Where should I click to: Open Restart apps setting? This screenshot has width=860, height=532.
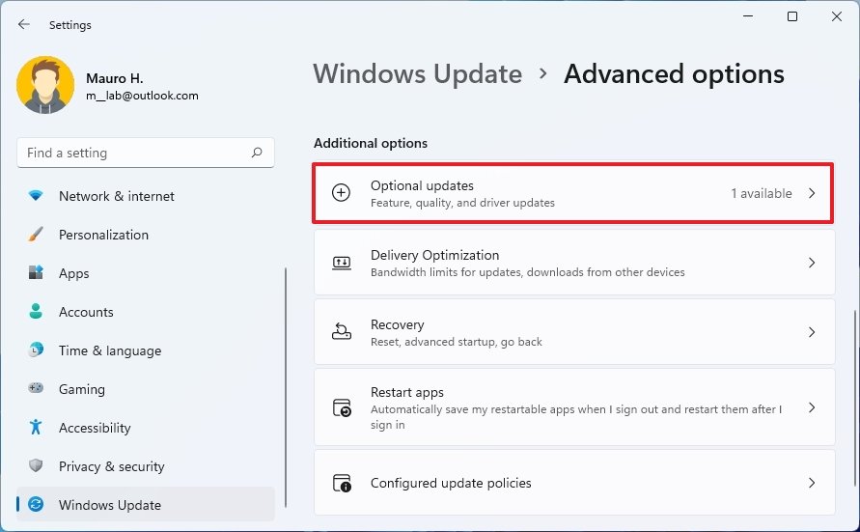(x=574, y=406)
